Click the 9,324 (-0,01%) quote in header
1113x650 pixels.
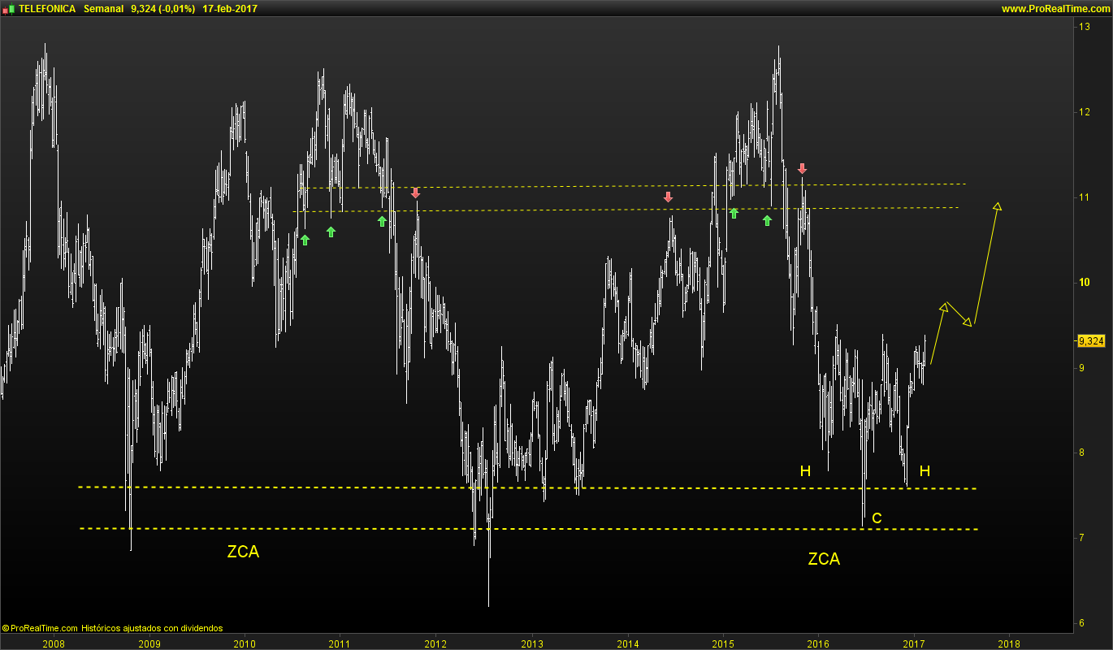tap(162, 9)
